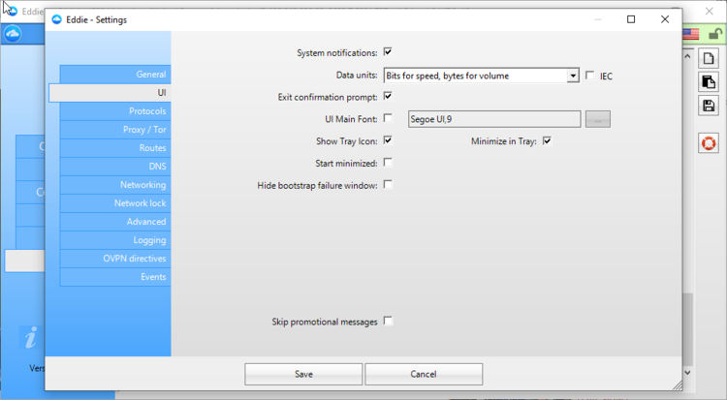The width and height of the screenshot is (727, 400).
Task: Enable the UI Main Font checkbox
Action: 388,118
